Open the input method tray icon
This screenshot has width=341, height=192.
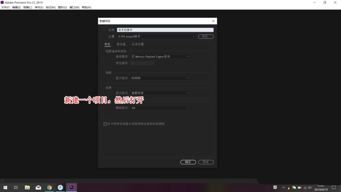pyautogui.click(x=275, y=187)
